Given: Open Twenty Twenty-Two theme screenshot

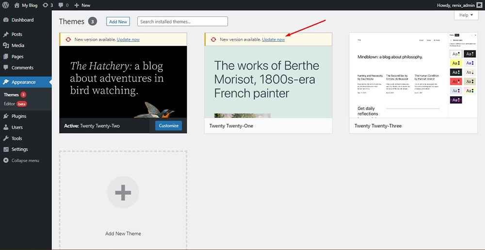Looking at the screenshot, I should tap(123, 82).
